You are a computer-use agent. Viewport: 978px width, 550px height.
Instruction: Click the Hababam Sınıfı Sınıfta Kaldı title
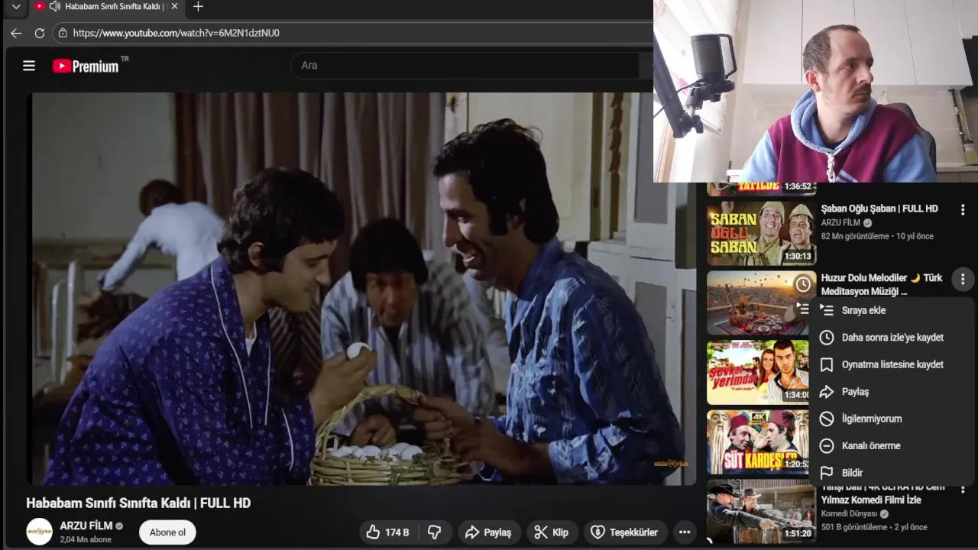coord(138,503)
